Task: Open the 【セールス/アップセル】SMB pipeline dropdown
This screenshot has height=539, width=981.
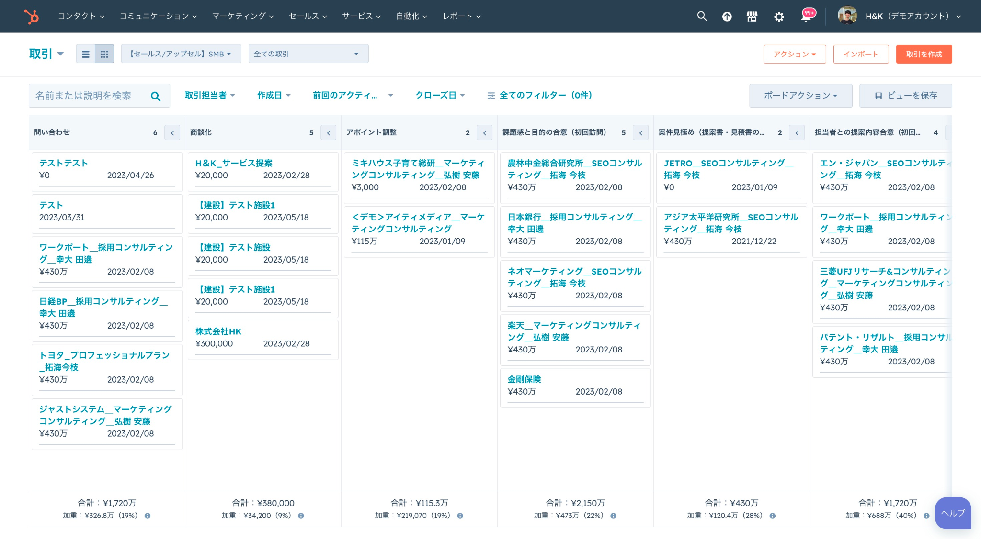Action: click(x=181, y=54)
